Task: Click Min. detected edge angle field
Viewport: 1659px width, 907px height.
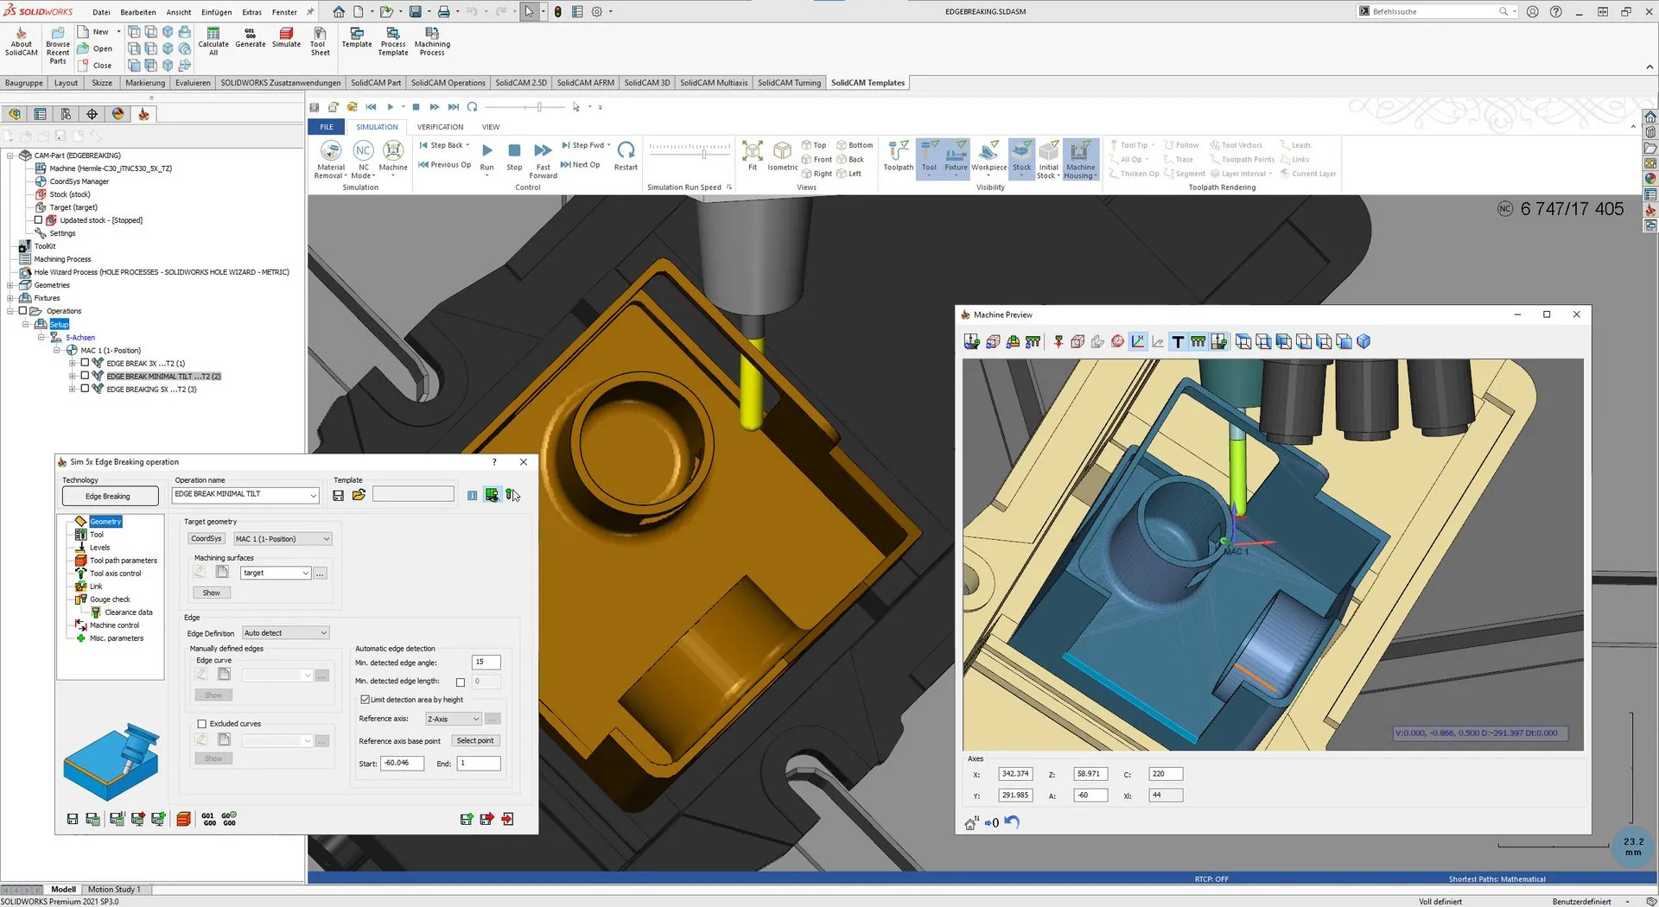Action: [486, 663]
